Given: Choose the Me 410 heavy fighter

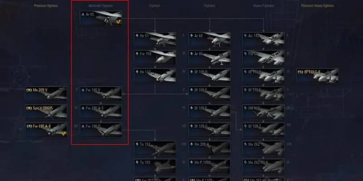Looking at the screenshot, I should click(263, 112).
